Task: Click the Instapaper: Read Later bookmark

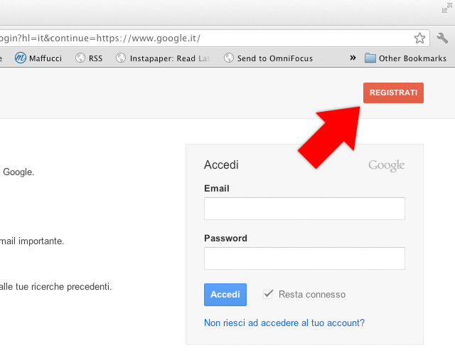Action: click(x=163, y=58)
